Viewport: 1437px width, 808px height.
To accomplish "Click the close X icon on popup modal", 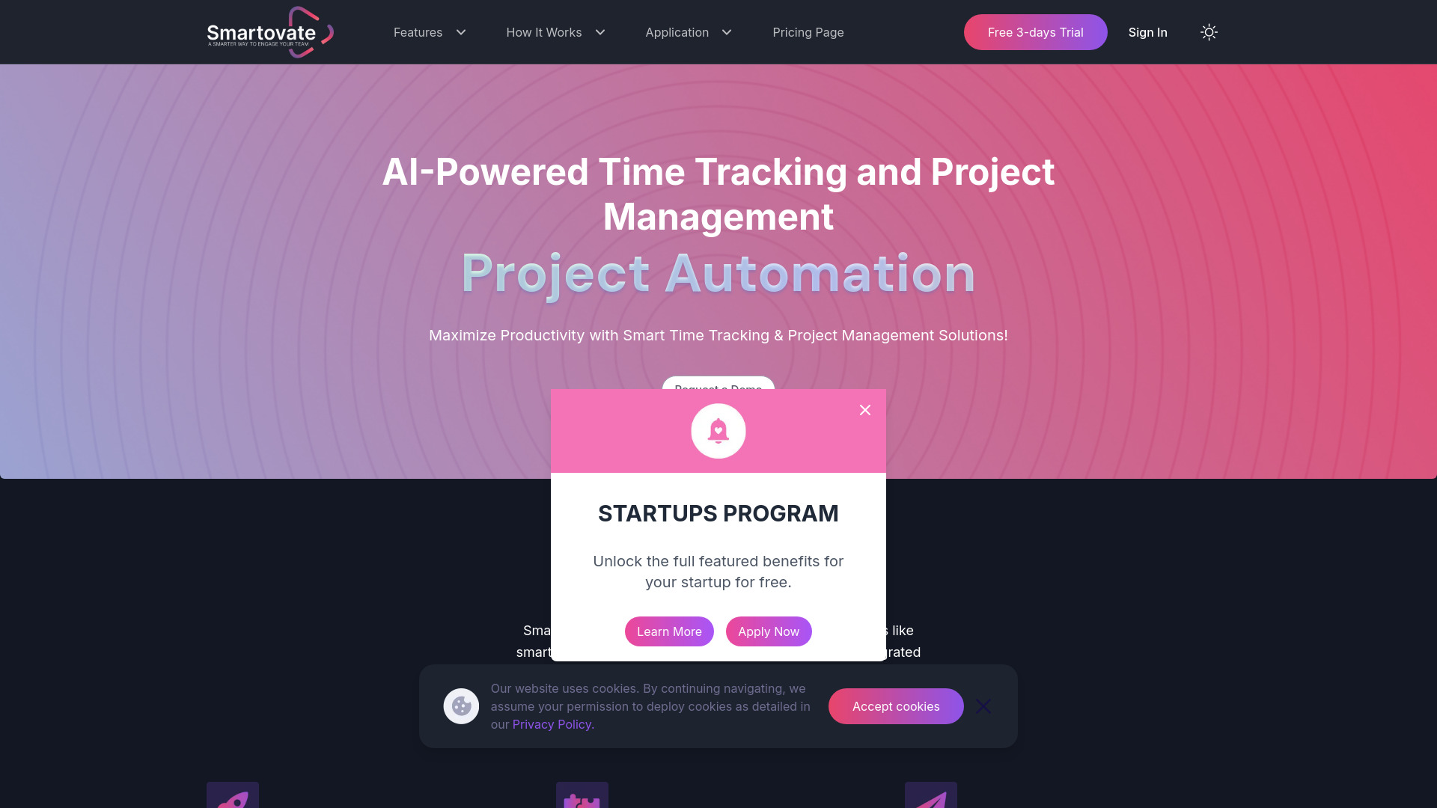I will pos(864,409).
